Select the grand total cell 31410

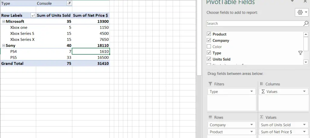91,63
